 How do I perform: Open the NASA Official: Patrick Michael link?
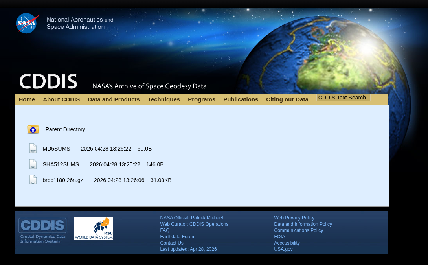(191, 218)
